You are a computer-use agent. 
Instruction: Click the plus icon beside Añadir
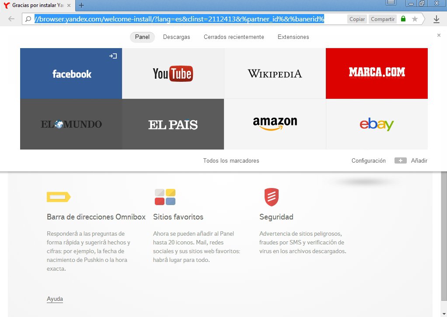click(x=400, y=160)
